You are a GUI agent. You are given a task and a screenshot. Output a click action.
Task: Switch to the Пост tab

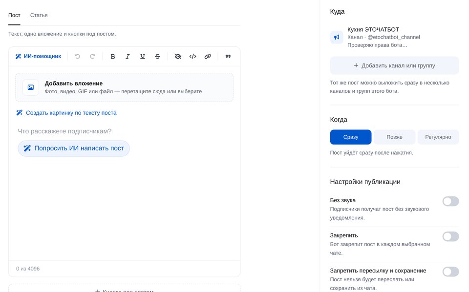[x=14, y=15]
